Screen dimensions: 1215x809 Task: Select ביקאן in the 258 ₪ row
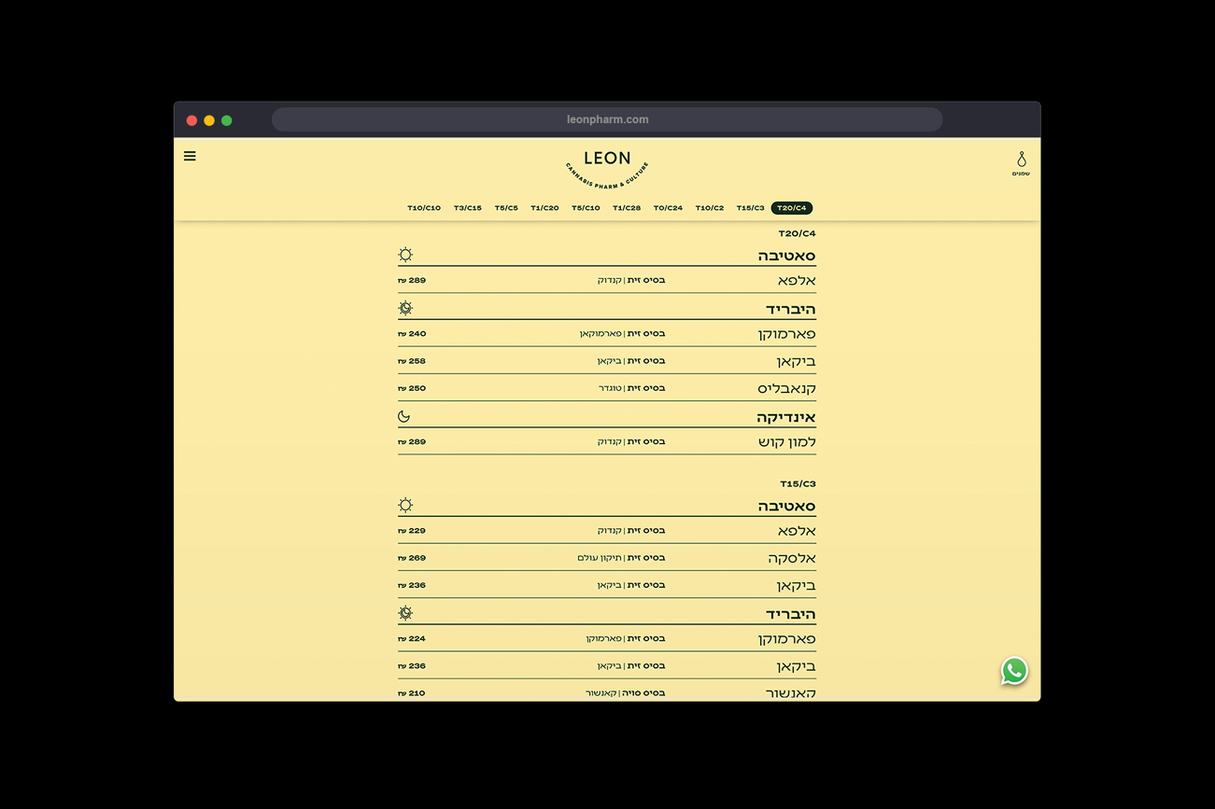tap(796, 361)
